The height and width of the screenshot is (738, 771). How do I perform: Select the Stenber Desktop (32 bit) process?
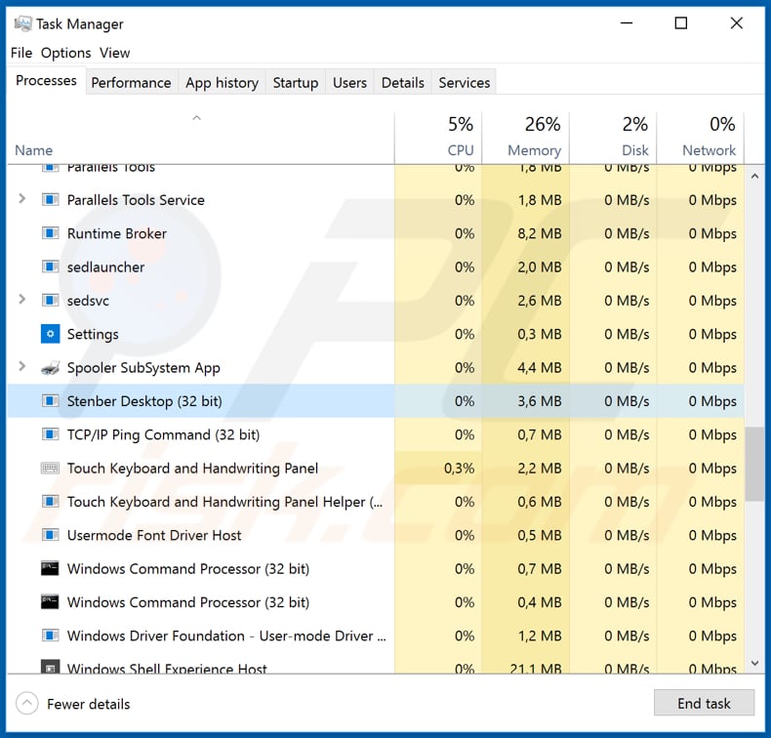[376, 400]
